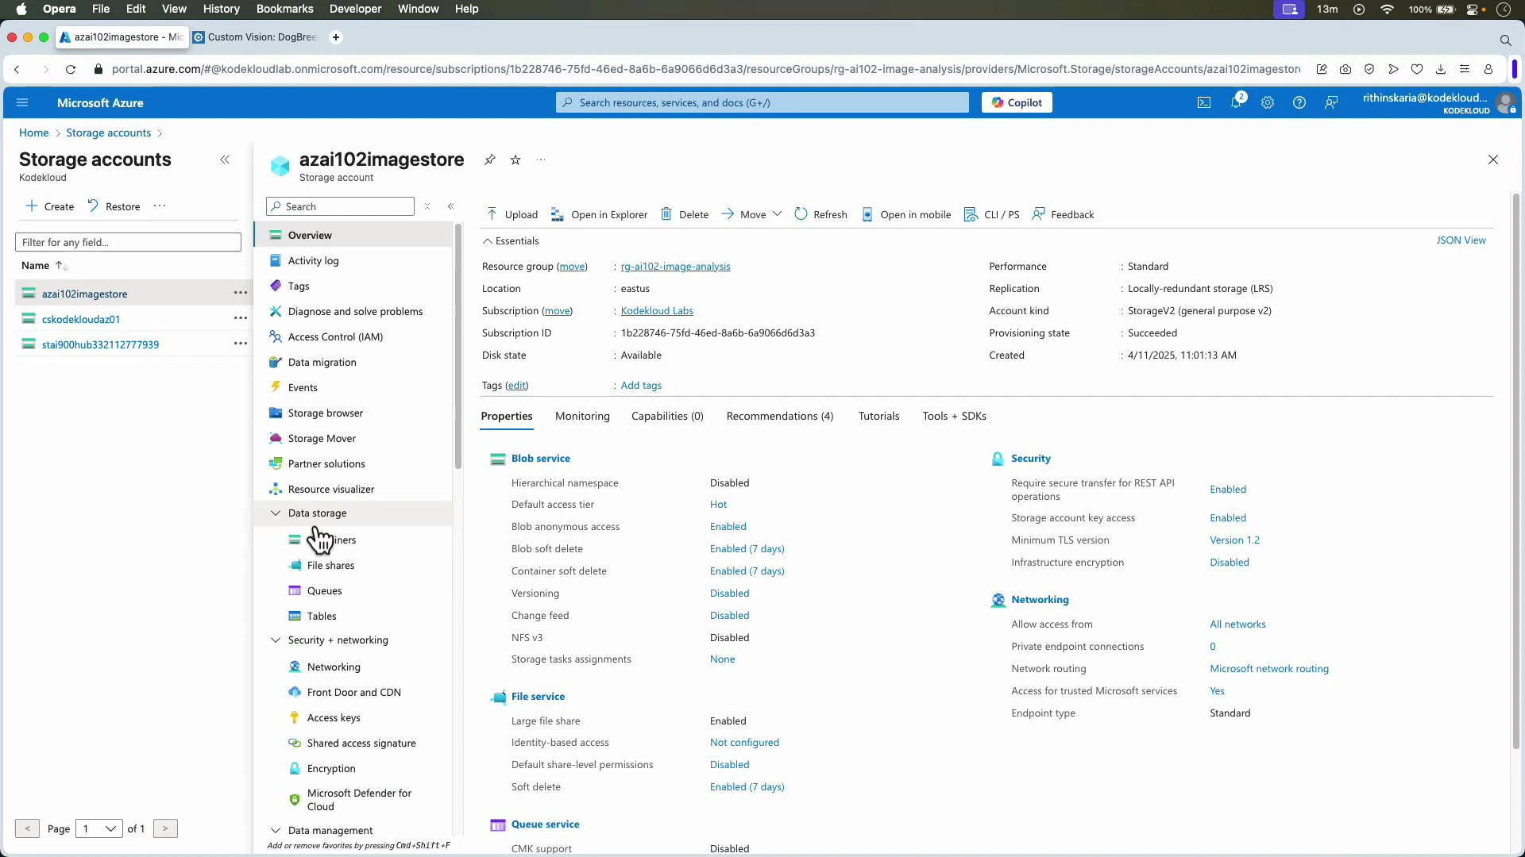
Task: Open portal settings gear icon
Action: [1268, 102]
